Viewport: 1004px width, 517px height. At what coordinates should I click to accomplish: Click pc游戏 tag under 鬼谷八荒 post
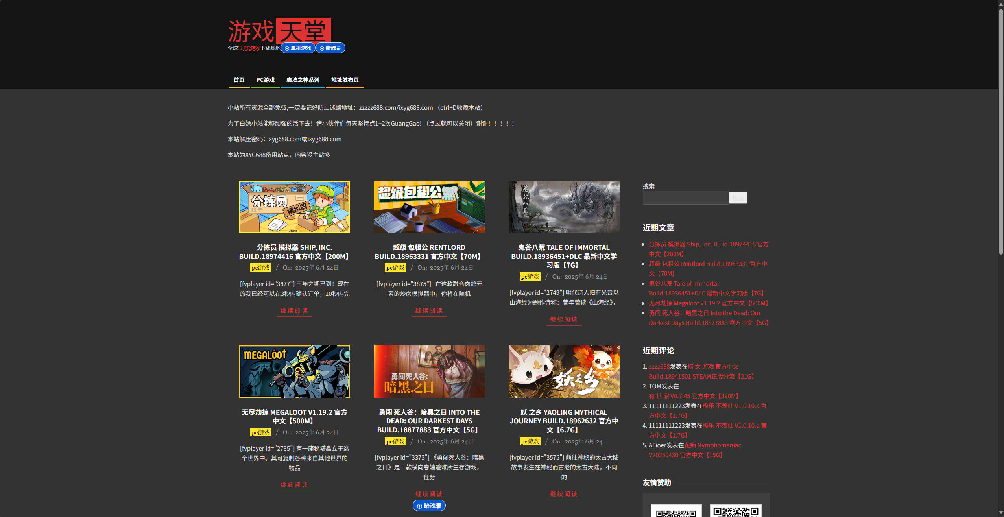tap(530, 277)
